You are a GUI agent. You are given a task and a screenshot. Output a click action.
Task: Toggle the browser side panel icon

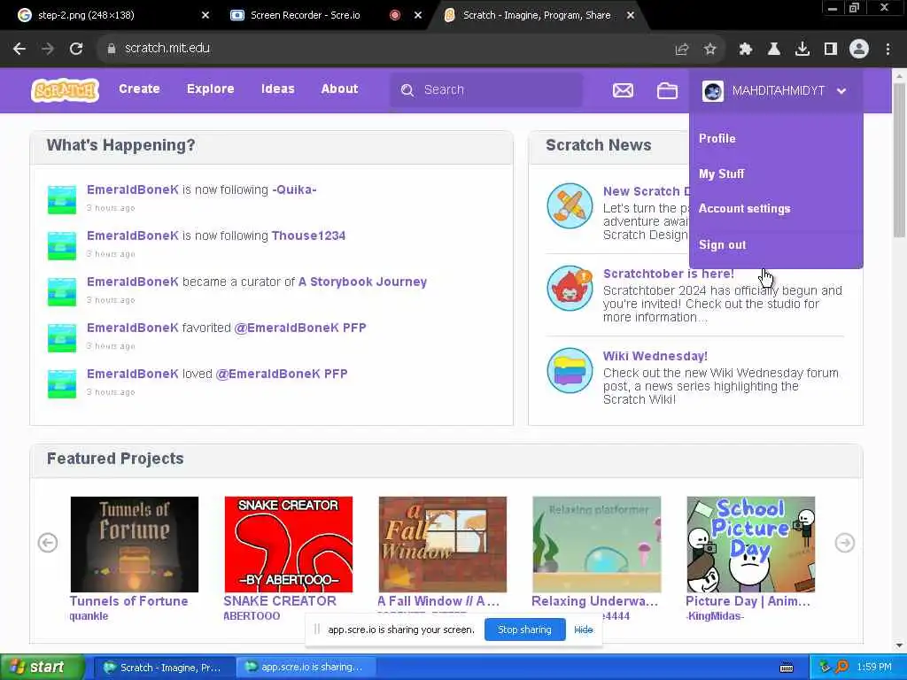(x=831, y=50)
